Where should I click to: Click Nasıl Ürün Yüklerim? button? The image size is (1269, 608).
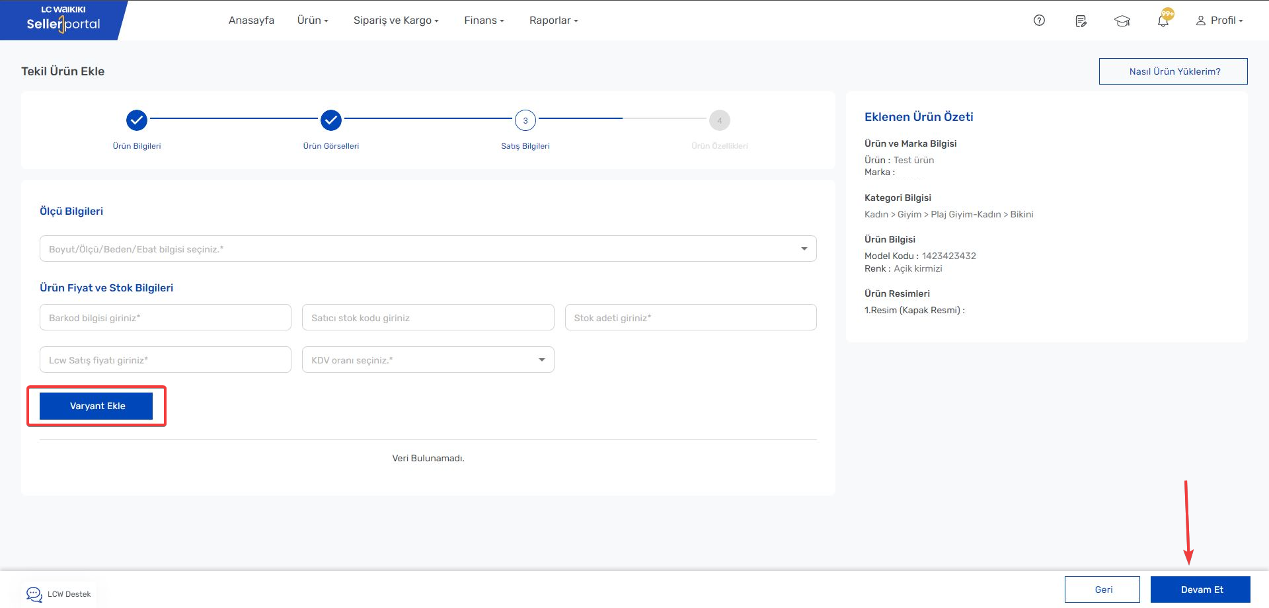pos(1173,71)
